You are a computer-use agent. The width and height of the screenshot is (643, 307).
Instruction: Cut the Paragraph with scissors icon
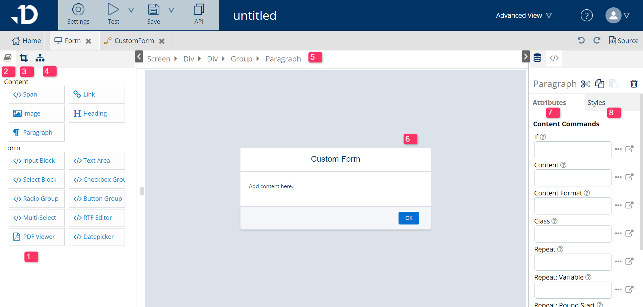click(585, 84)
